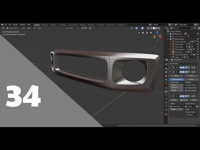
Task: Open the pivot point dropdown
Action: tap(79, 28)
